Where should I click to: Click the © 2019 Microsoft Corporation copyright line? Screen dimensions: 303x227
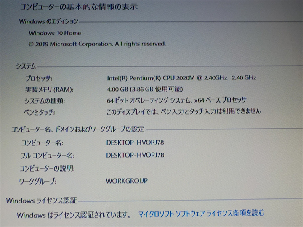click(x=97, y=44)
